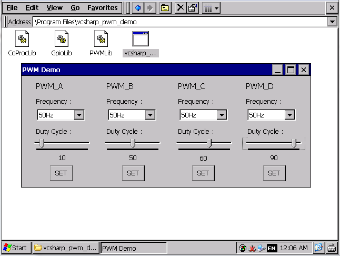This screenshot has height=256, width=340.
Task: Open the Favorites menu
Action: coord(102,8)
